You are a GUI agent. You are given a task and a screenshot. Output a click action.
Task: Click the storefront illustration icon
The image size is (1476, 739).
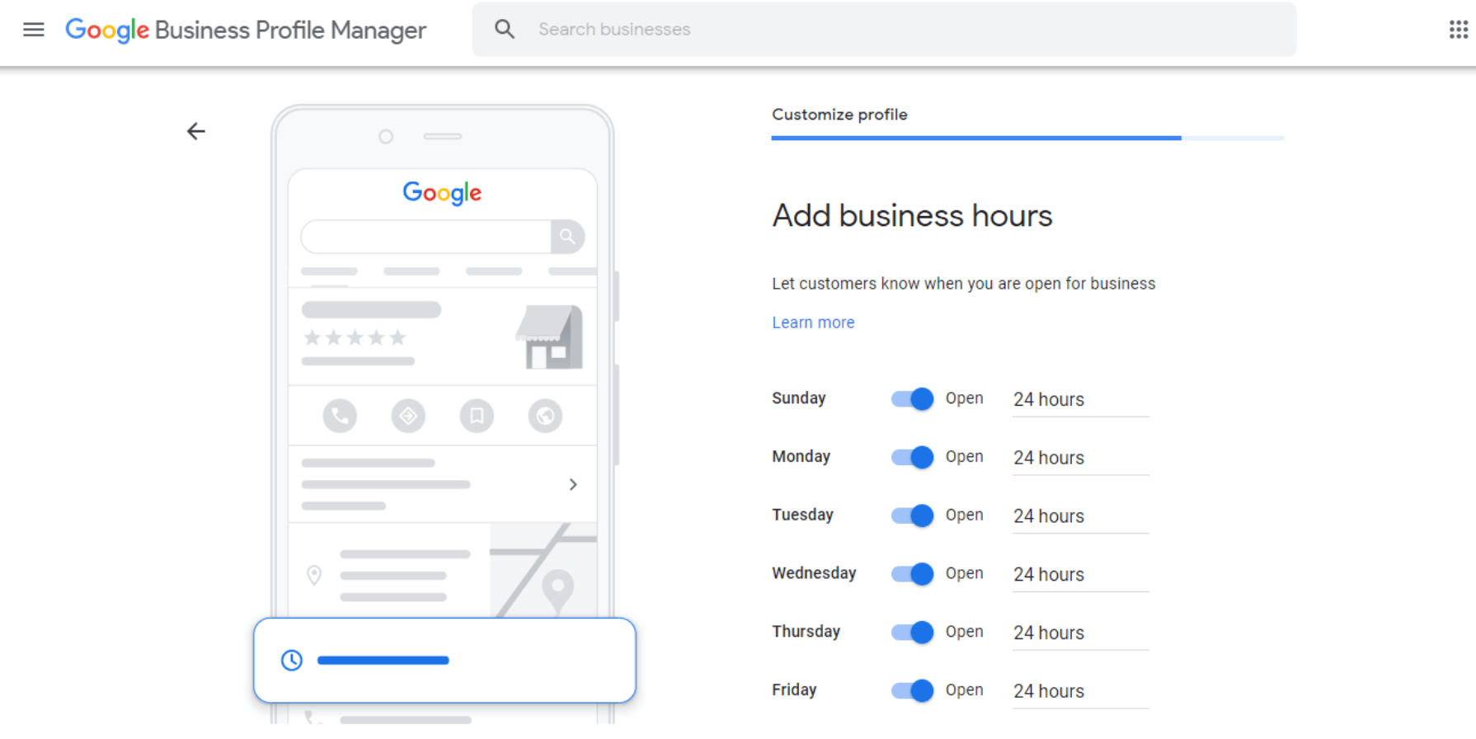pyautogui.click(x=549, y=337)
